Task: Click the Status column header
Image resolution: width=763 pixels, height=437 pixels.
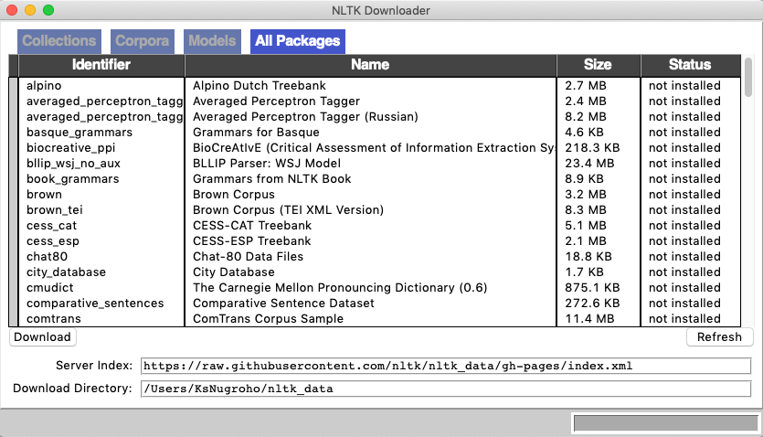Action: point(690,65)
